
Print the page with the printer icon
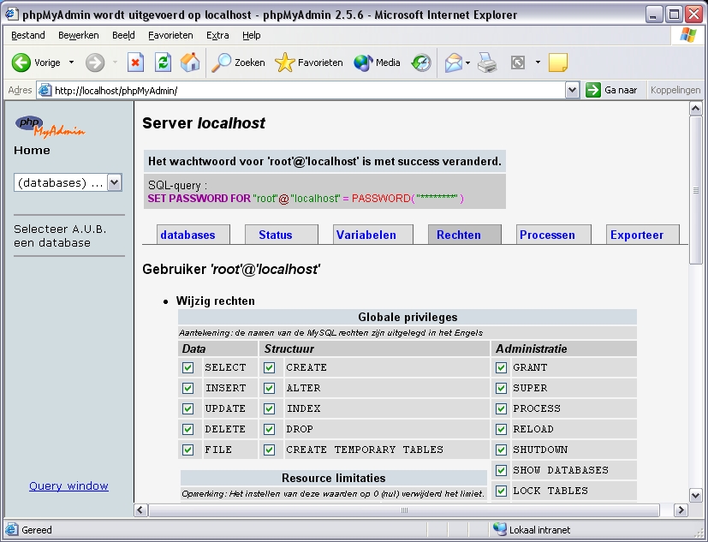point(487,63)
